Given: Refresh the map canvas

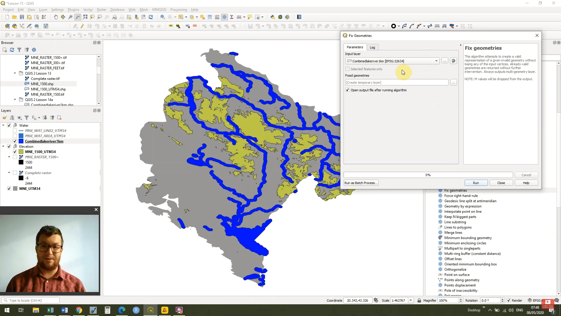Looking at the screenshot, I should coord(151,17).
